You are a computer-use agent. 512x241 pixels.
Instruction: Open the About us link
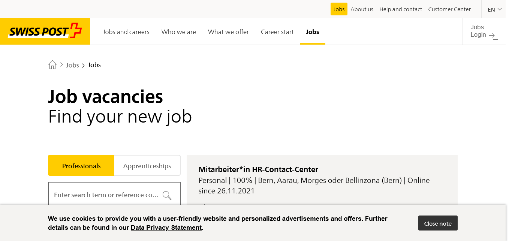[x=362, y=9]
